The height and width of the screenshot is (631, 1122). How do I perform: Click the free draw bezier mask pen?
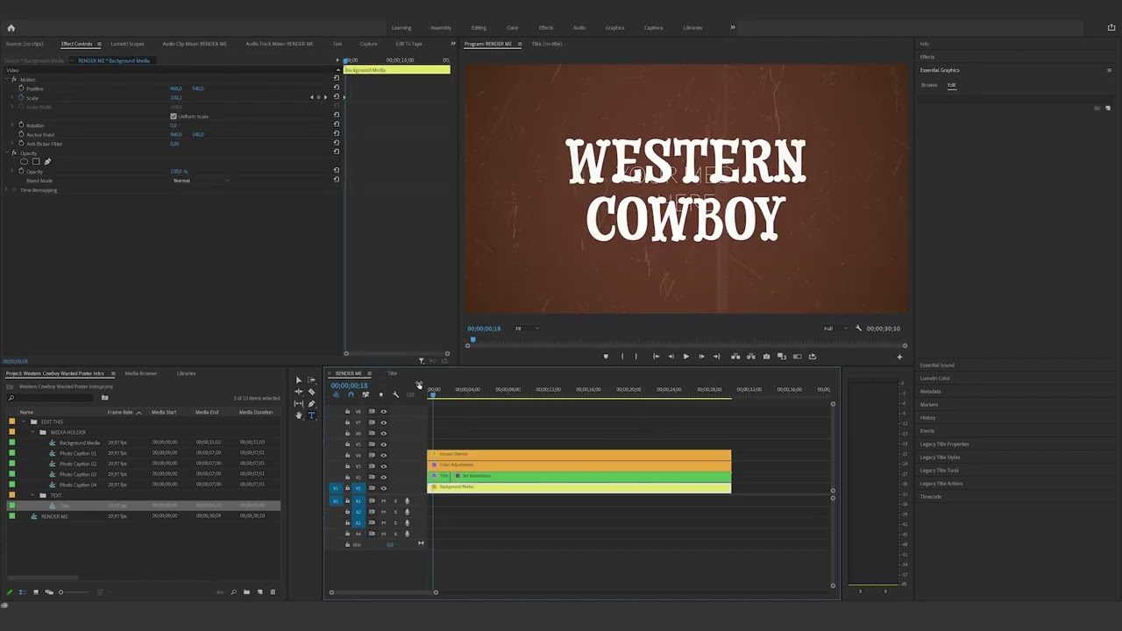tap(47, 161)
